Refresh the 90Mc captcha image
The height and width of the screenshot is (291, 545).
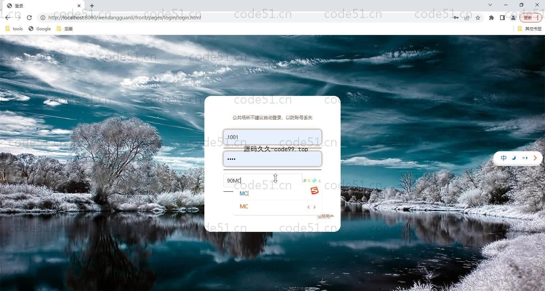[x=312, y=181]
